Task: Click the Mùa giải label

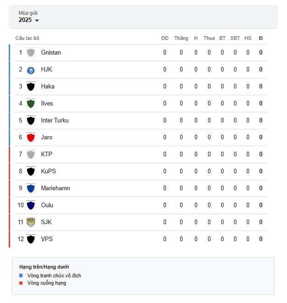Action: [x=28, y=13]
